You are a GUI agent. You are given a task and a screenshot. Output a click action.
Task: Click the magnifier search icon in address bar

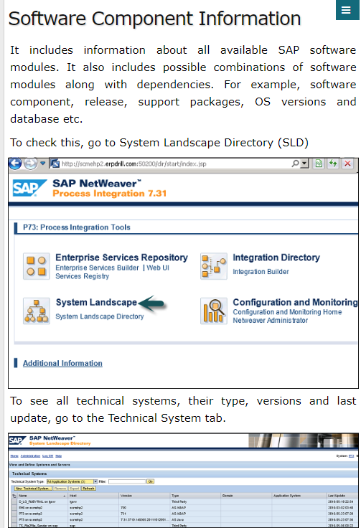(295, 164)
